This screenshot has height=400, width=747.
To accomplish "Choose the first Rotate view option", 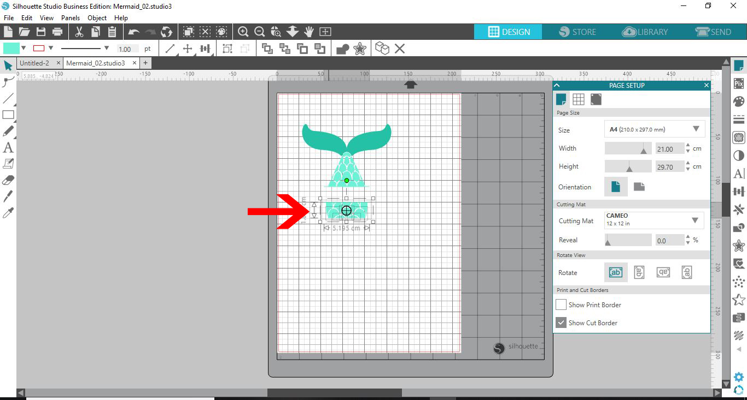I will 616,272.
